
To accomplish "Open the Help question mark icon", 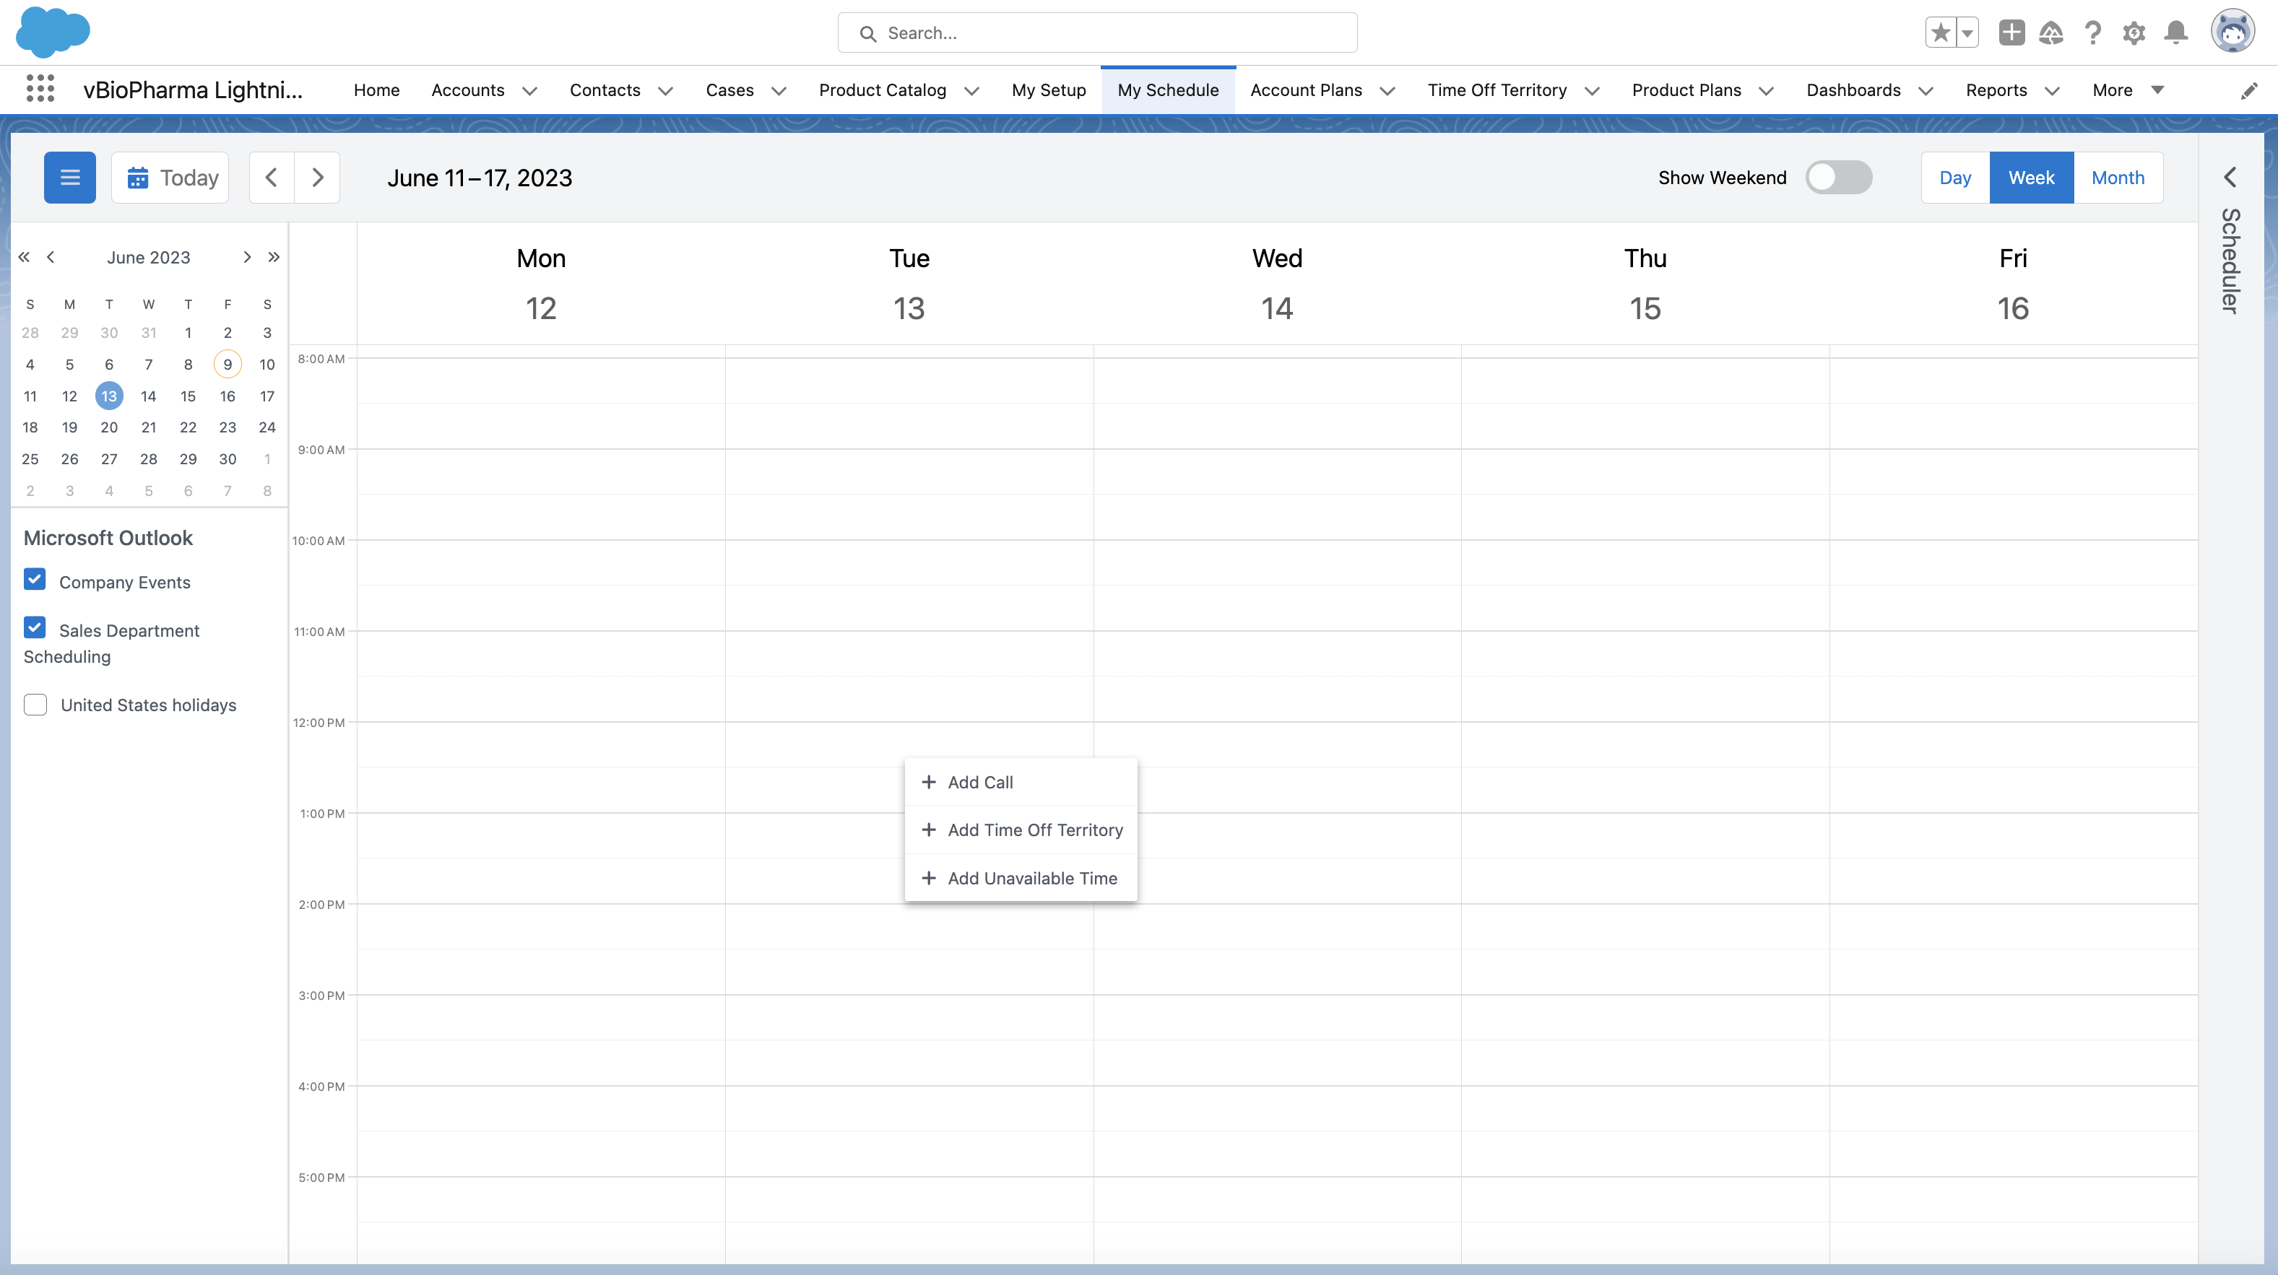I will tap(2092, 32).
